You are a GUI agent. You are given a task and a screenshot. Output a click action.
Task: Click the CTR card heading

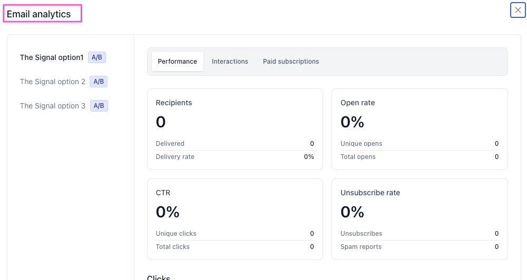[x=163, y=193]
